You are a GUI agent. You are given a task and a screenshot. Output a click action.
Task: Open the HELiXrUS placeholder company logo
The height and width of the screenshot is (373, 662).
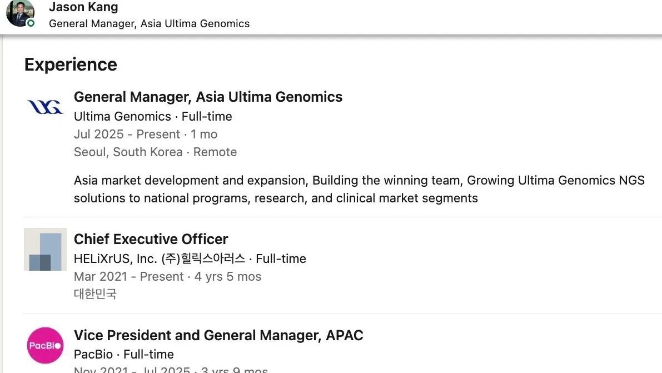coord(45,249)
